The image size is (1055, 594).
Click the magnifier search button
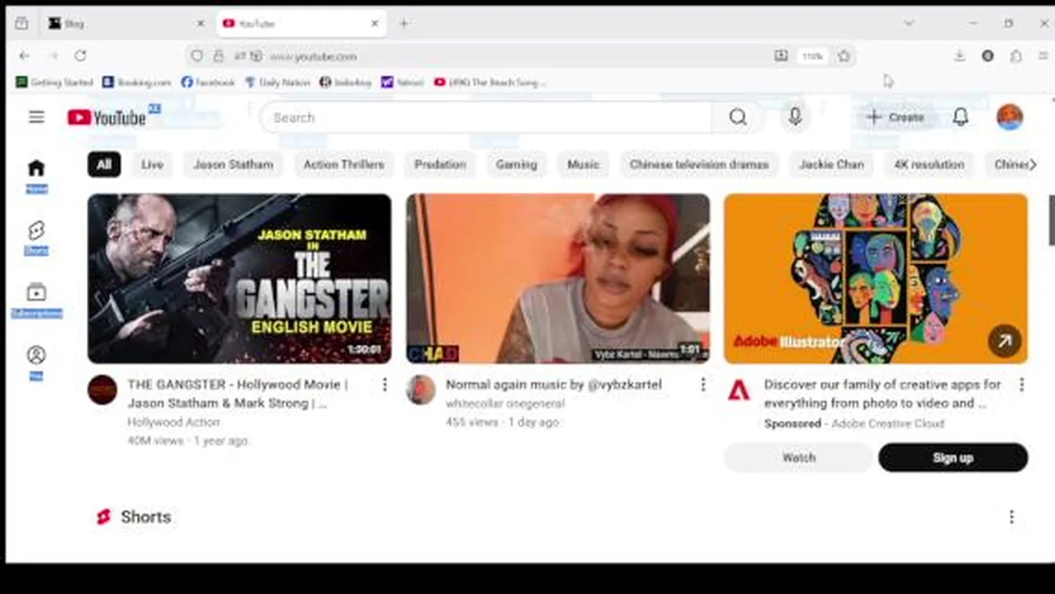tap(737, 117)
